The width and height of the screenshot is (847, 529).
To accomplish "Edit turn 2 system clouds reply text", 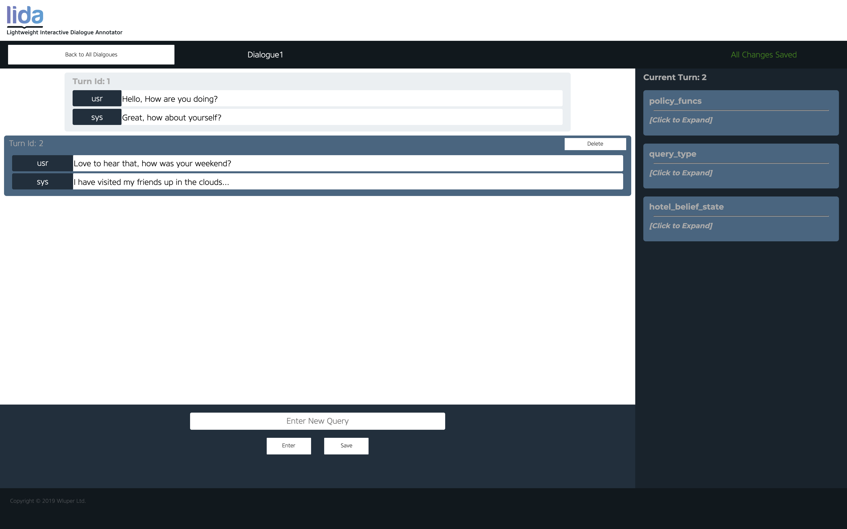I will [348, 182].
